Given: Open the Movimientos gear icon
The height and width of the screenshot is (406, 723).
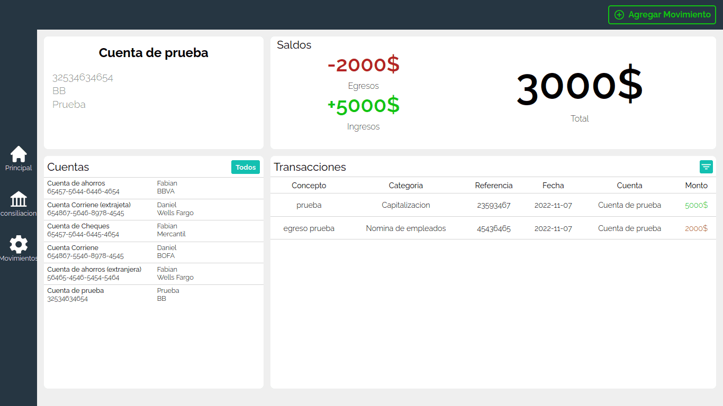Looking at the screenshot, I should pos(19,244).
